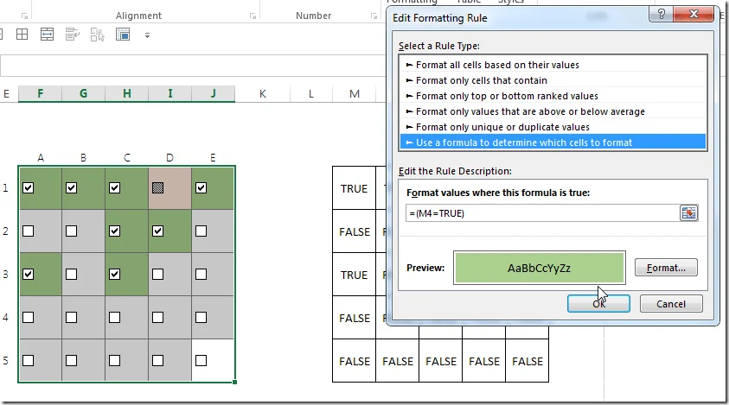Click OK in Edit Formatting Rule dialog

[598, 304]
